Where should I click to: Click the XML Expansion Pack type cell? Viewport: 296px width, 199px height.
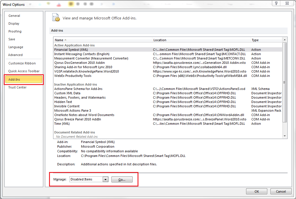click(x=266, y=111)
